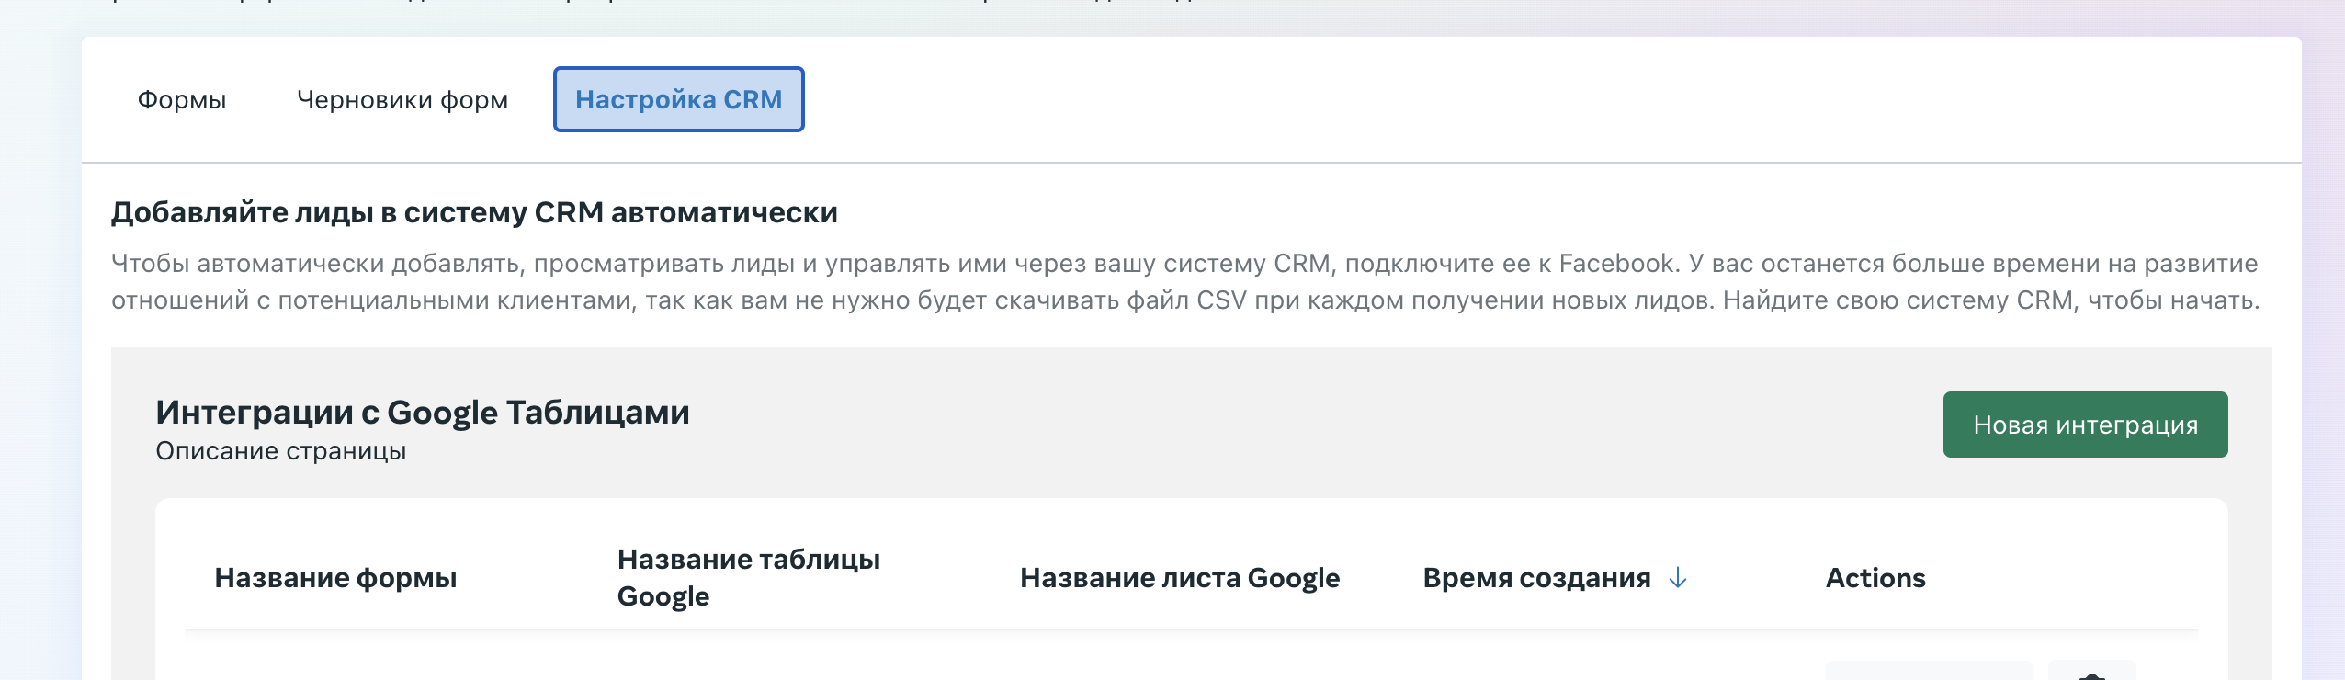Viewport: 2345px width, 680px height.
Task: Click the Описание страницы subtitle
Action: click(x=281, y=451)
